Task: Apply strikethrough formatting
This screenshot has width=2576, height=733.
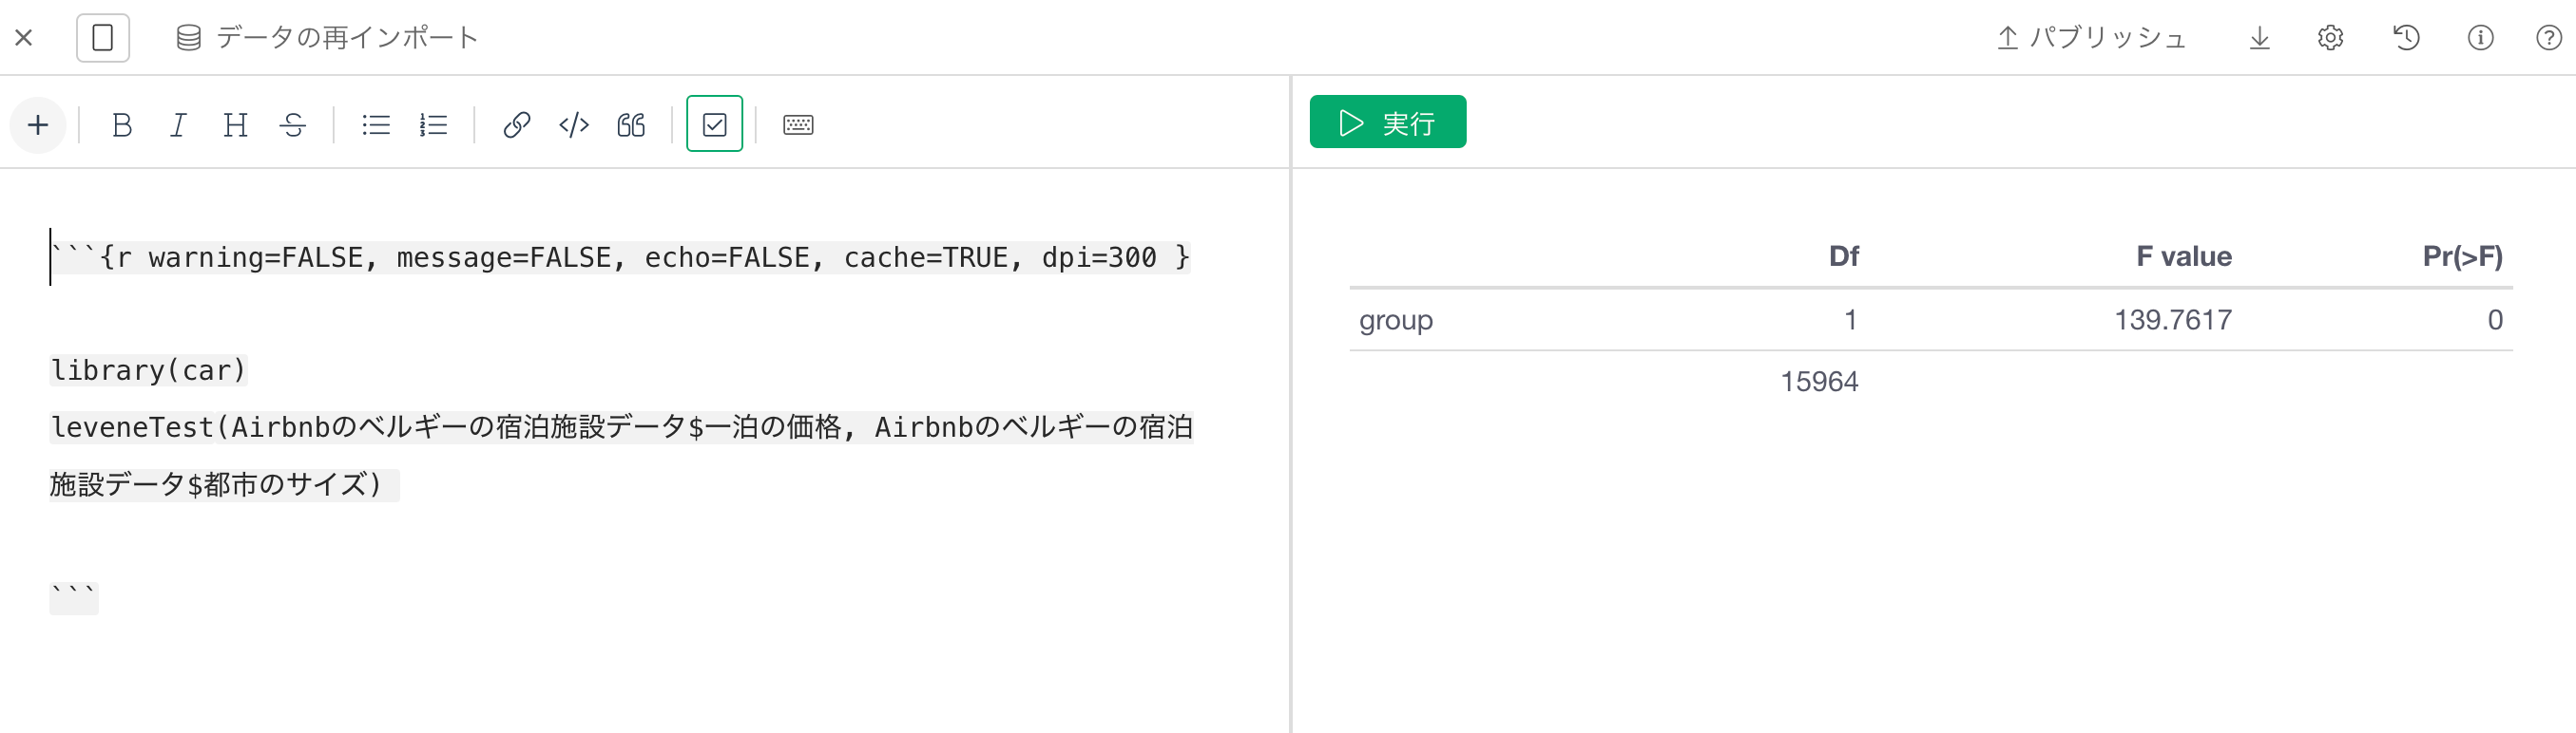Action: (293, 124)
